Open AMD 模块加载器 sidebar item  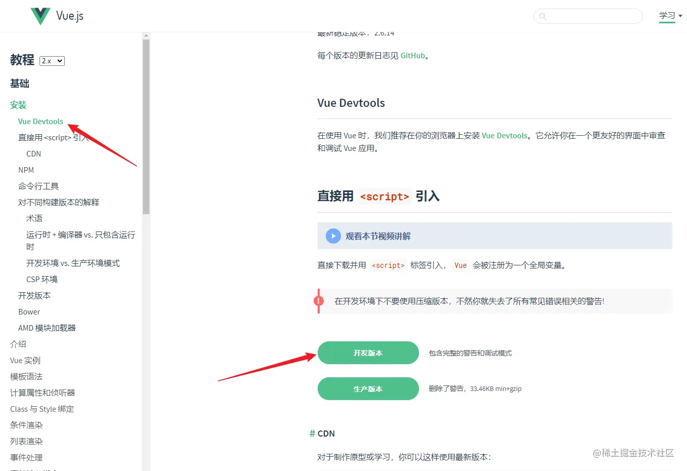pyautogui.click(x=47, y=328)
